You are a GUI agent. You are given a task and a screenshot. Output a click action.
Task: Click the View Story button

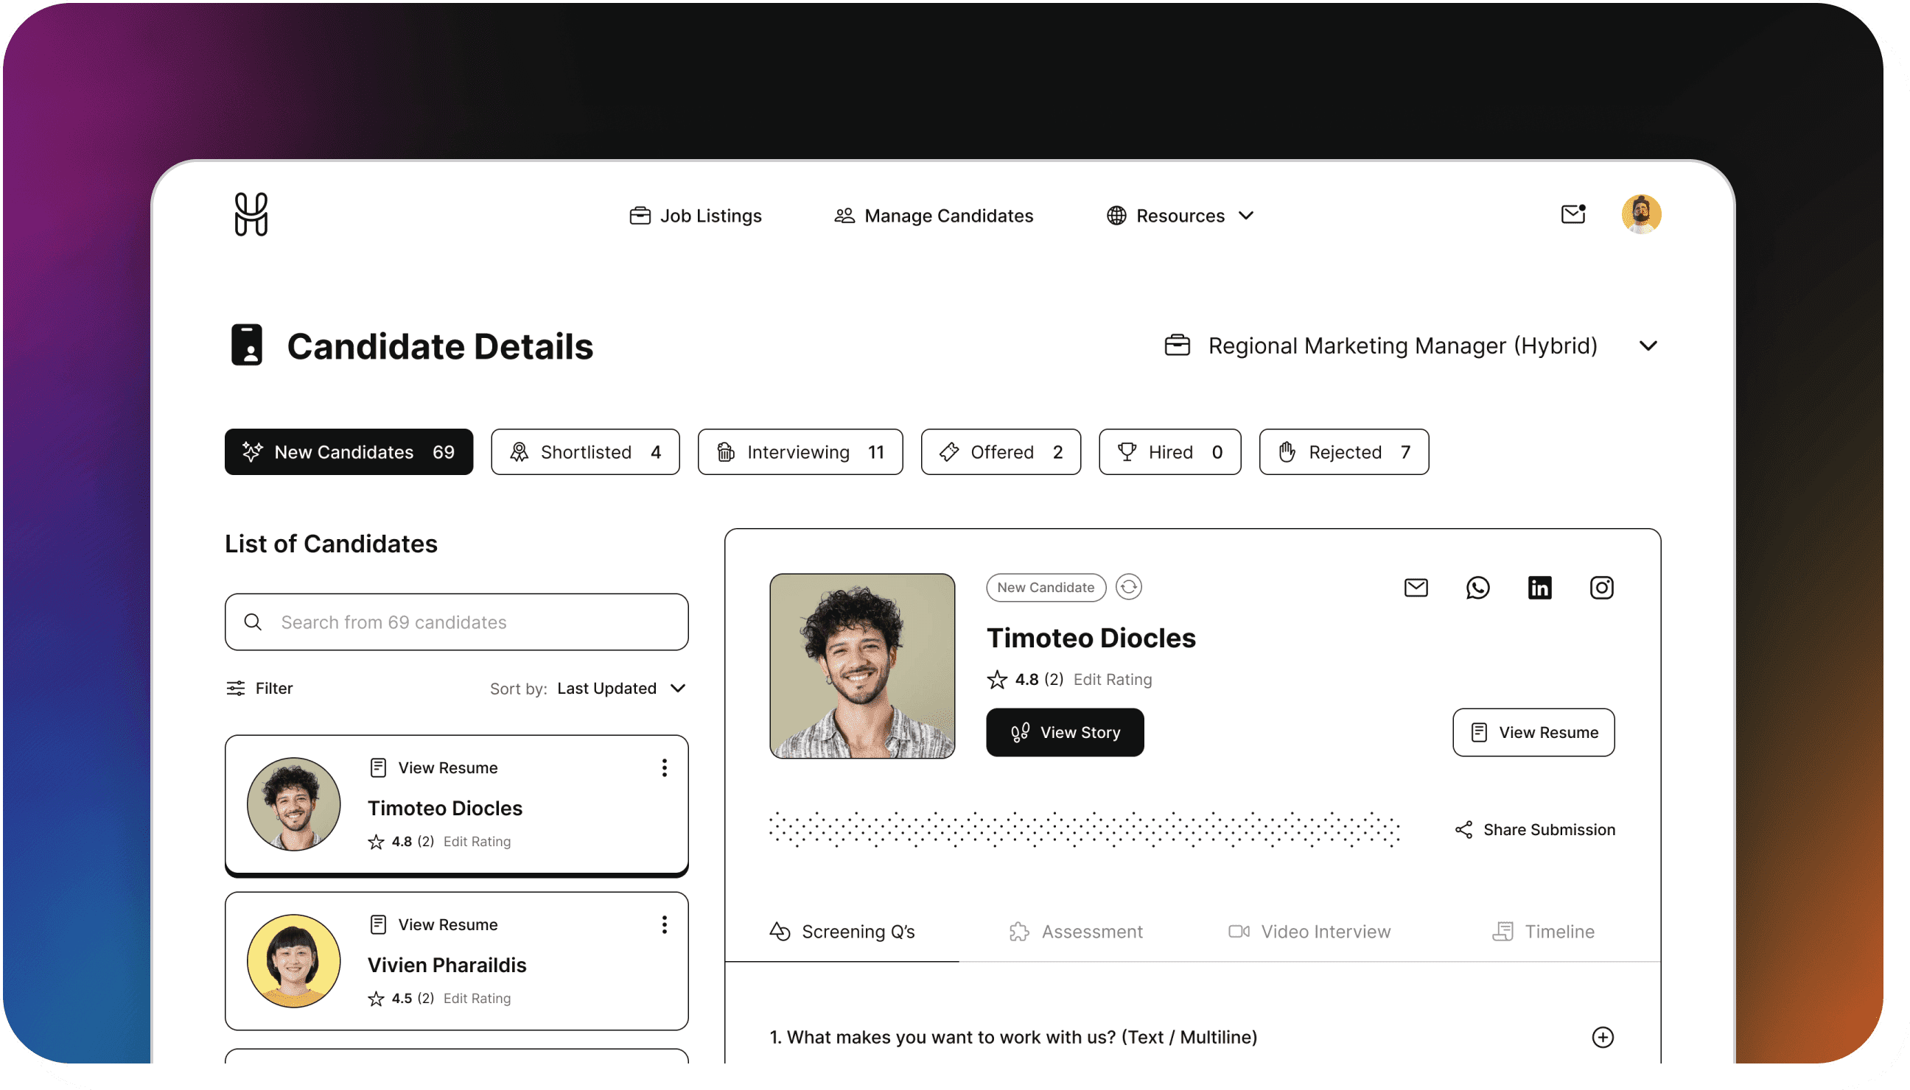point(1064,732)
